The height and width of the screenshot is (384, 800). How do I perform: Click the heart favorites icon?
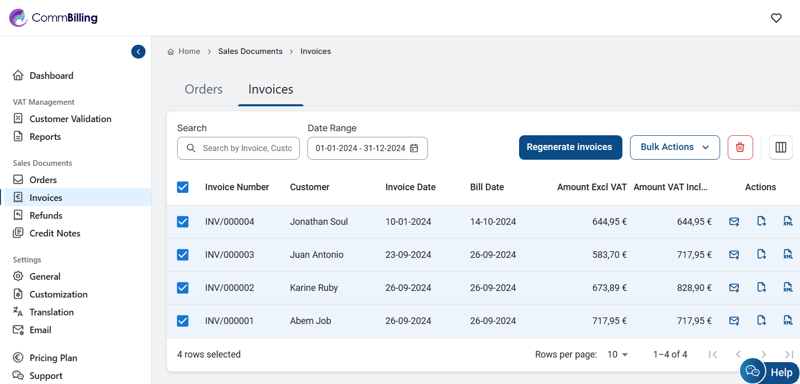point(776,18)
